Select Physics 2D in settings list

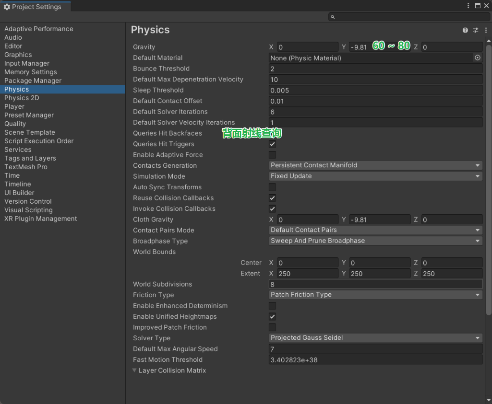pyautogui.click(x=22, y=98)
